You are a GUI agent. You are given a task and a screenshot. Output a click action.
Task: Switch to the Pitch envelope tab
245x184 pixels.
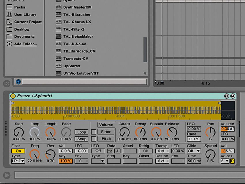(x=106, y=138)
